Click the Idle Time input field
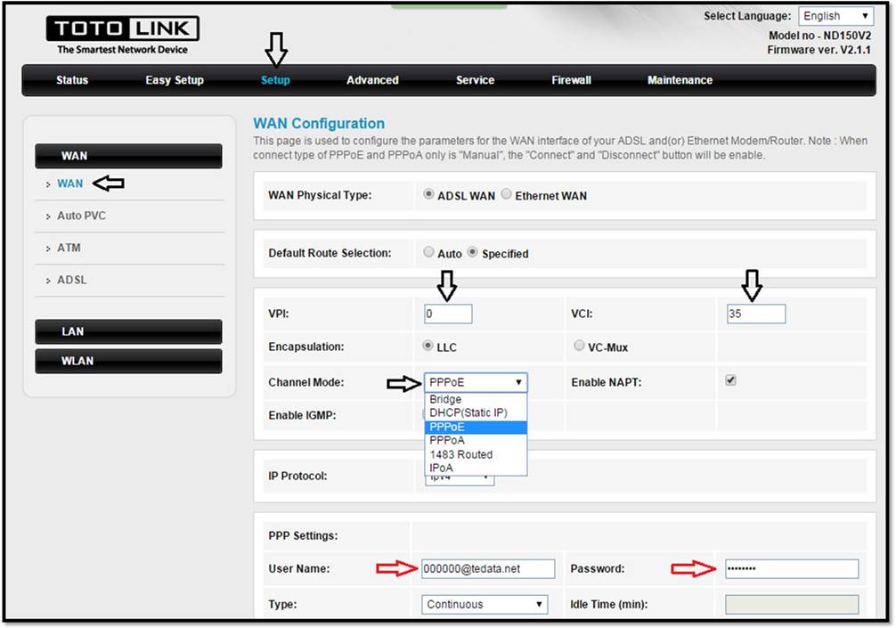 click(x=792, y=604)
